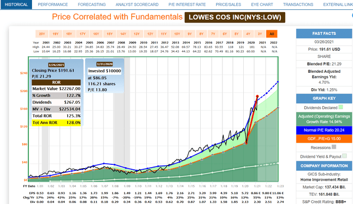353x204 pixels.
Task: Open the Analyst Scorecard tab
Action: click(137, 4)
